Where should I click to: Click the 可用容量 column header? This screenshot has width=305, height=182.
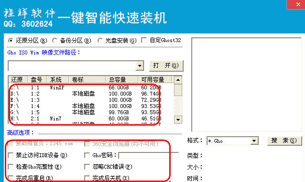155,79
